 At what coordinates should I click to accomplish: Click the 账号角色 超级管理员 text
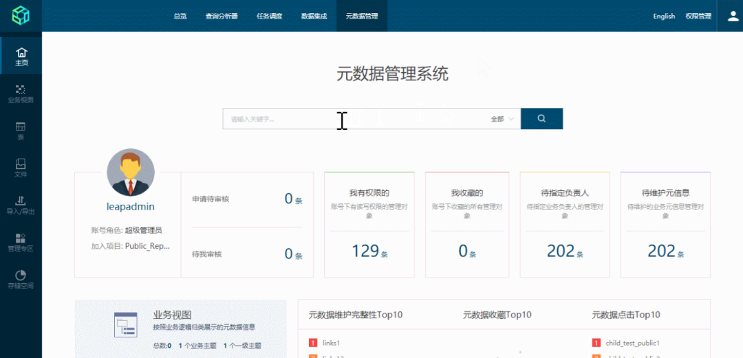(x=127, y=231)
